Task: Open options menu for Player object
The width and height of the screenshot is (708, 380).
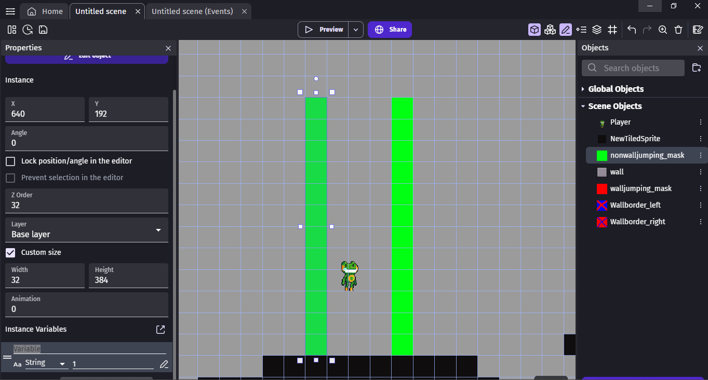Action: tap(700, 122)
